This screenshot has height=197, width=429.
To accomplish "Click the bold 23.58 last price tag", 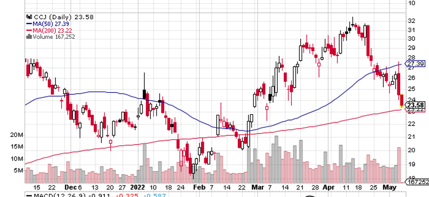I will pyautogui.click(x=415, y=105).
